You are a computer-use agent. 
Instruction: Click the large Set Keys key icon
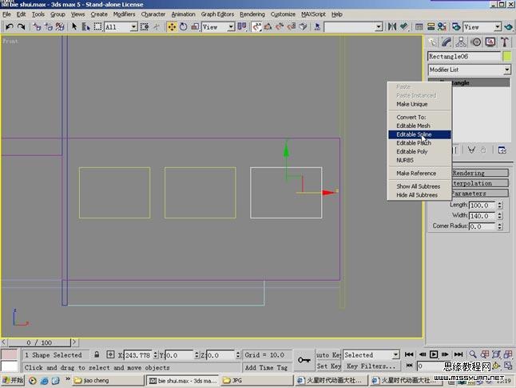click(x=304, y=360)
